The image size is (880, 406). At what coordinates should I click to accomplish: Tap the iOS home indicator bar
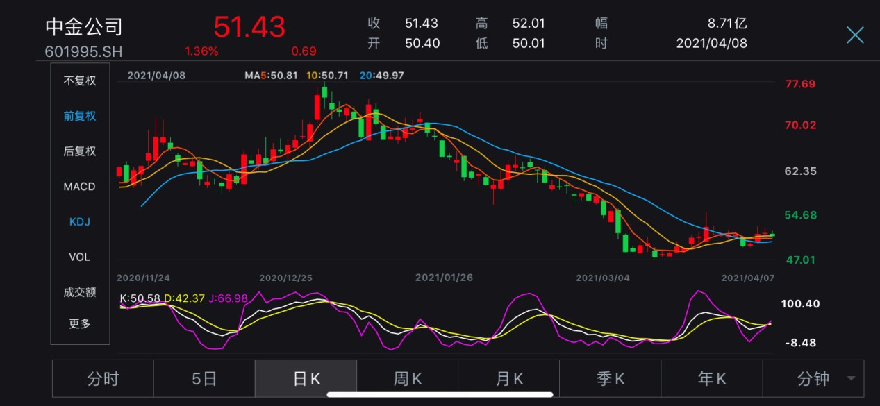[440, 395]
